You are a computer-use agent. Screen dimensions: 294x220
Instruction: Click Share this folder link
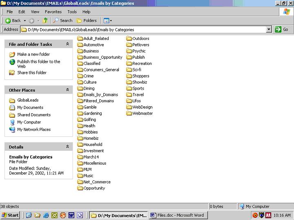(x=31, y=73)
